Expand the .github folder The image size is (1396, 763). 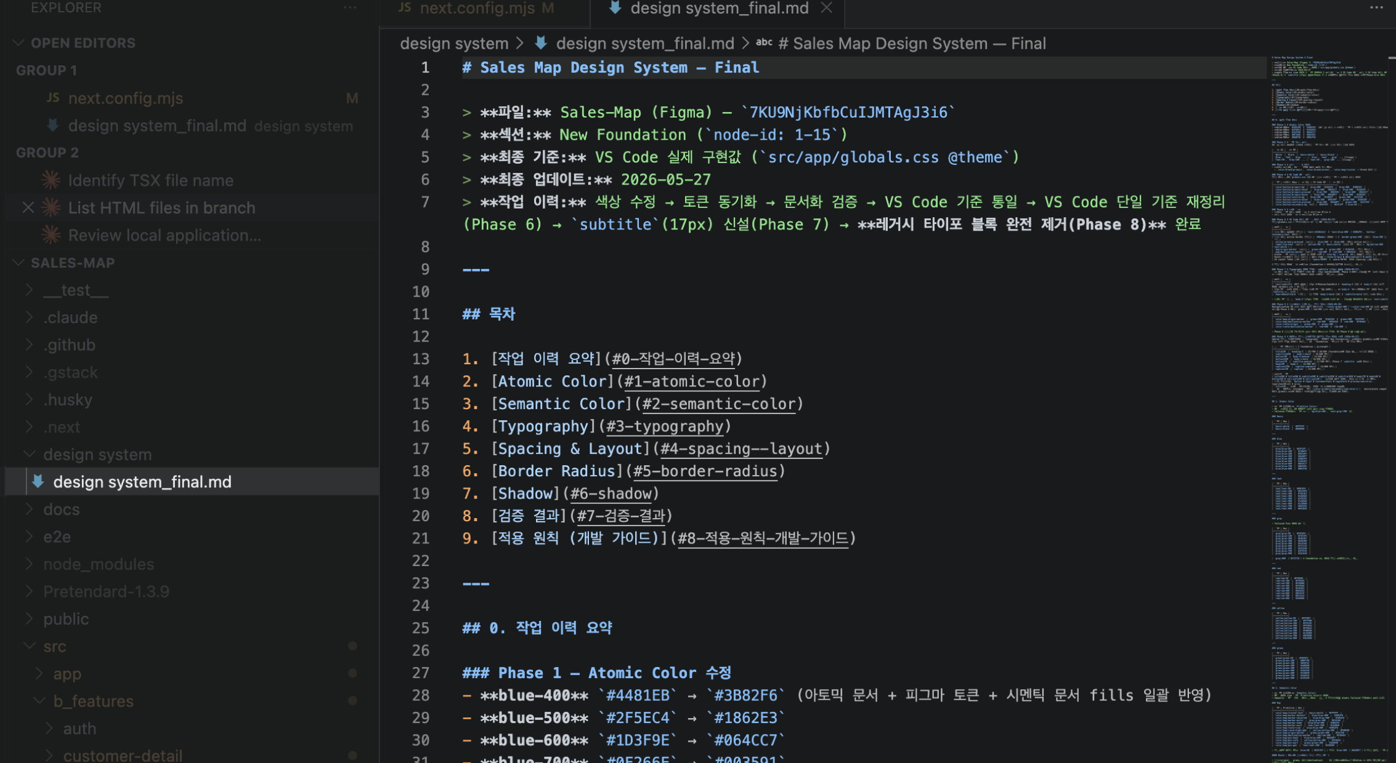[29, 345]
